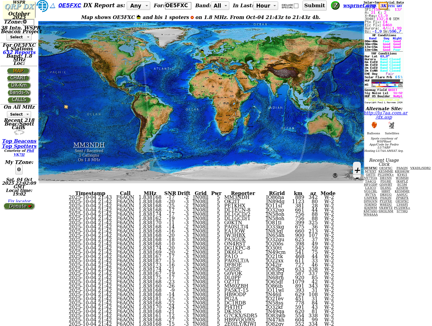The image size is (432, 326).
Task: Open the Top Beacons link
Action: pos(19,141)
